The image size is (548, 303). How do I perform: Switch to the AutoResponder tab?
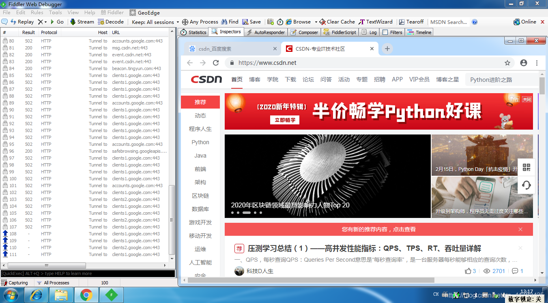(266, 32)
